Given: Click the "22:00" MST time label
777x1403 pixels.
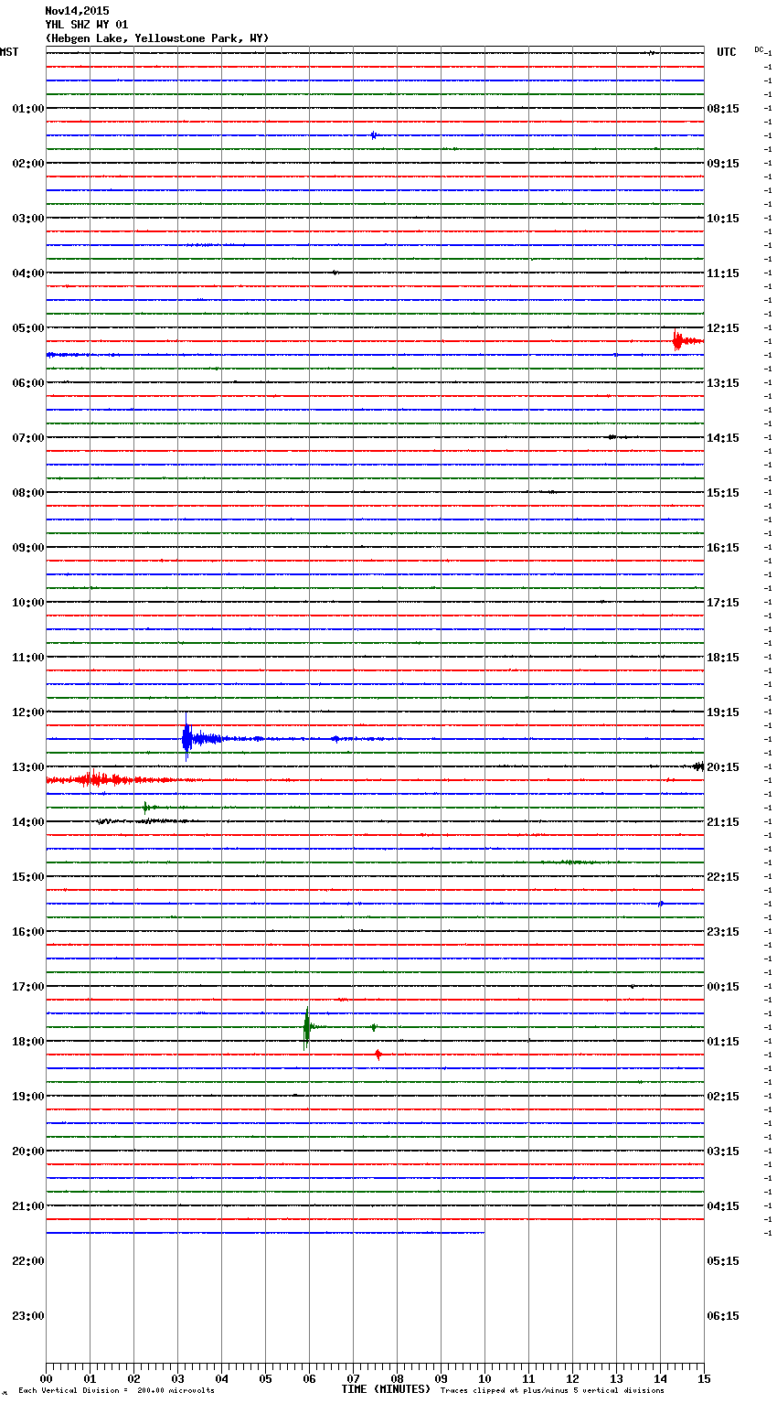Looking at the screenshot, I should (27, 1261).
